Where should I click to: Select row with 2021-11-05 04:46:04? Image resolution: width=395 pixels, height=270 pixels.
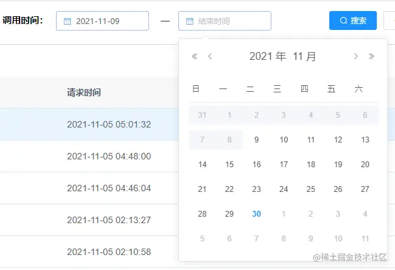click(x=89, y=188)
